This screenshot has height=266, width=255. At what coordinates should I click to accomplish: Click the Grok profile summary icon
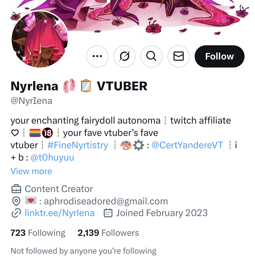(x=124, y=56)
